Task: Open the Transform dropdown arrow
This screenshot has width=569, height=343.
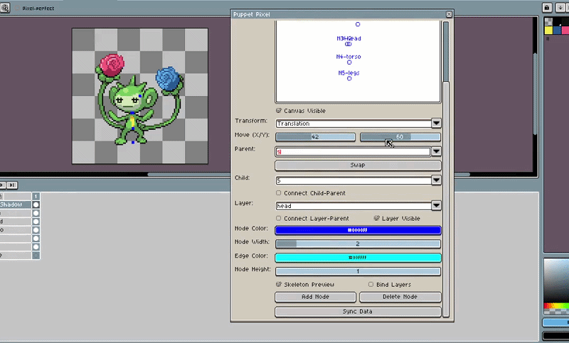Action: click(x=436, y=123)
